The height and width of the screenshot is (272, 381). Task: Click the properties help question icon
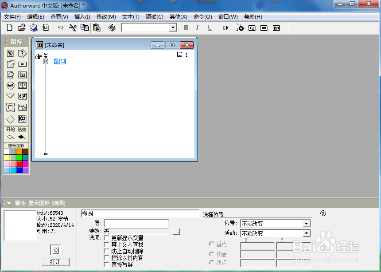pyautogui.click(x=323, y=213)
